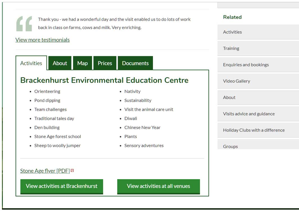
Task: Click View activities at Brackenhurst button
Action: pos(62,186)
